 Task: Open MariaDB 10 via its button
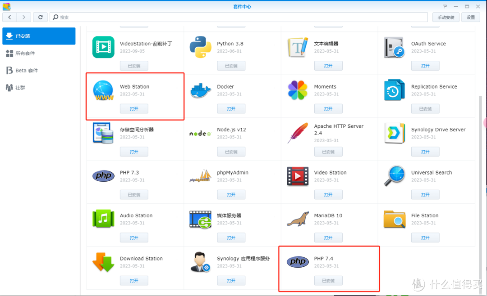[328, 238]
